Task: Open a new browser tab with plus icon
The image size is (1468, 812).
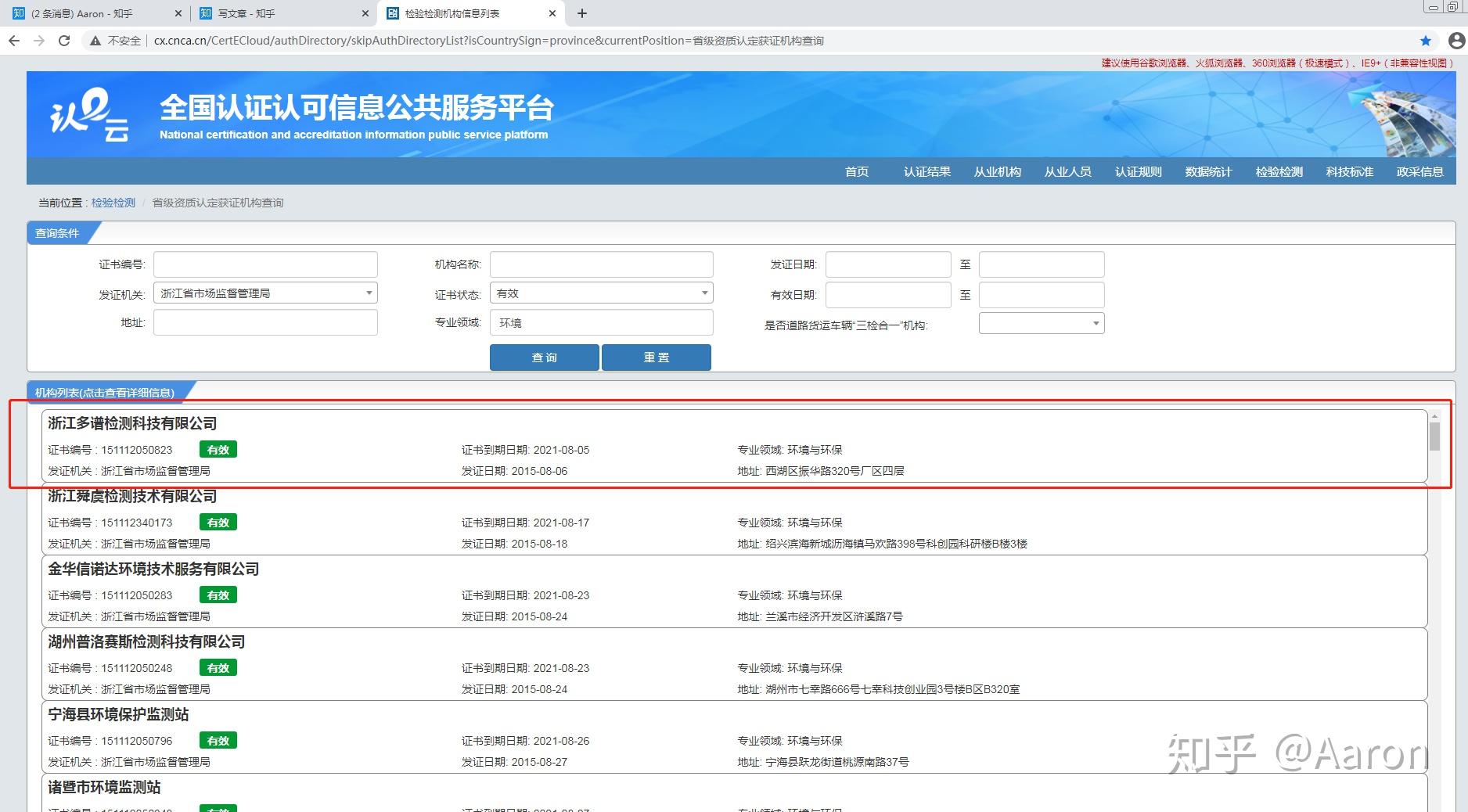Action: (581, 13)
